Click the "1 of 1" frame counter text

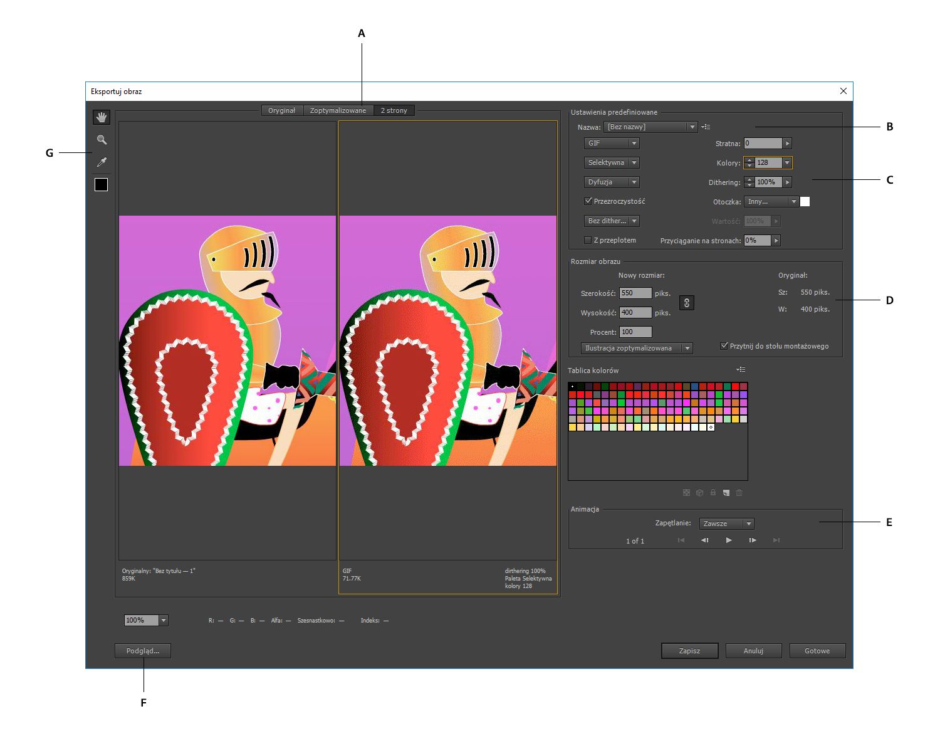pos(635,540)
